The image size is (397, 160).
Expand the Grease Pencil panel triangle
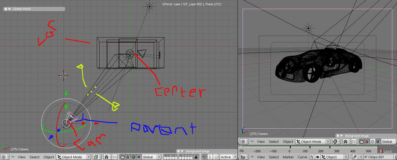click(x=10, y=9)
